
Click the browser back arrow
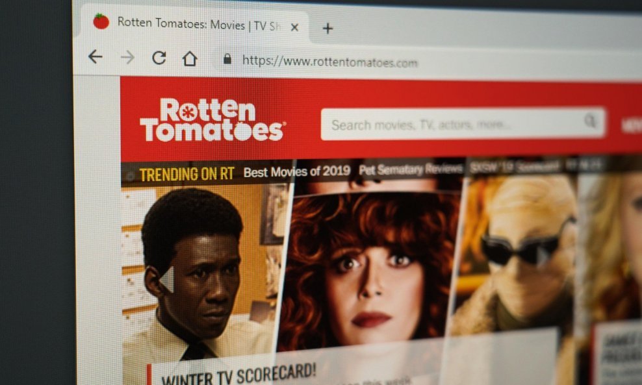pyautogui.click(x=95, y=56)
